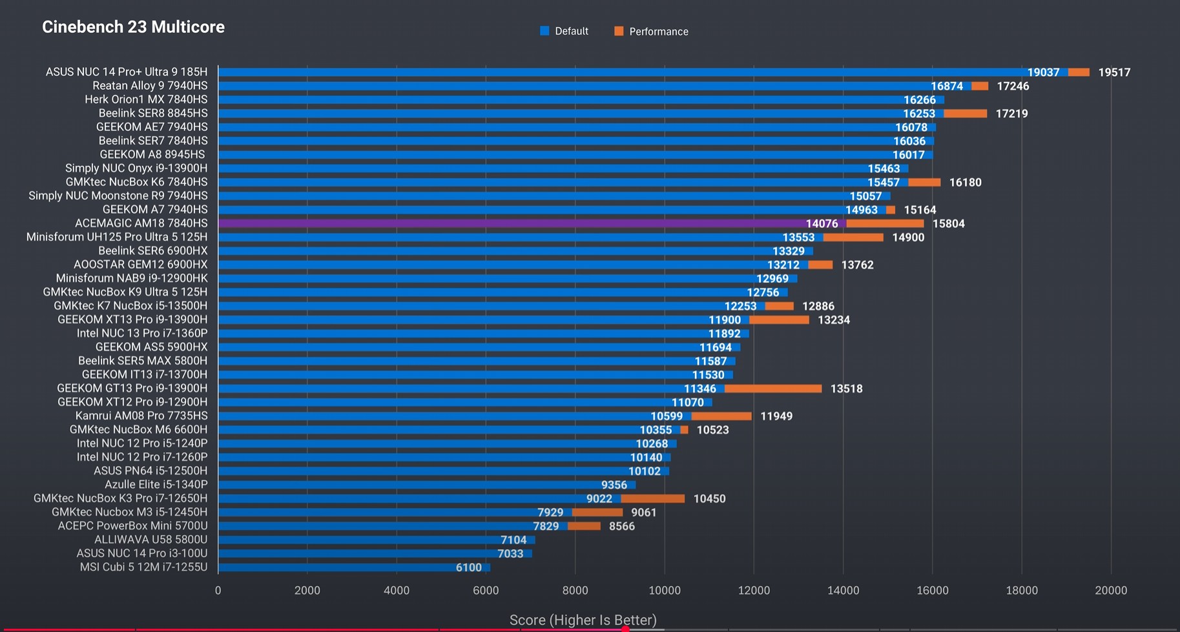This screenshot has height=632, width=1180.
Task: Click the 15804 performance score value
Action: (x=949, y=224)
